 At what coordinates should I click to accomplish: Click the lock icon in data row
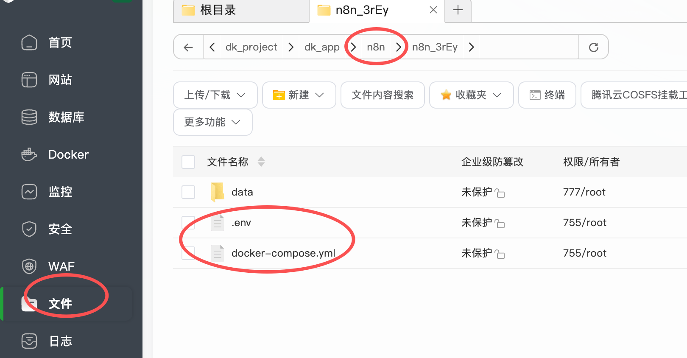tap(500, 193)
